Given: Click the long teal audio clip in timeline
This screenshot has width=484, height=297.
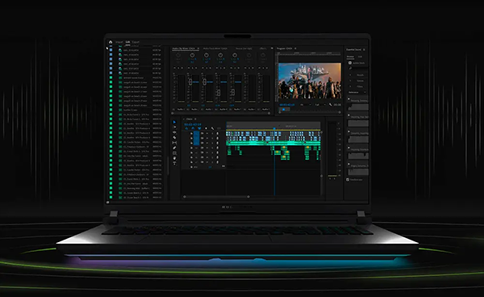Looking at the screenshot, I should (273, 143).
